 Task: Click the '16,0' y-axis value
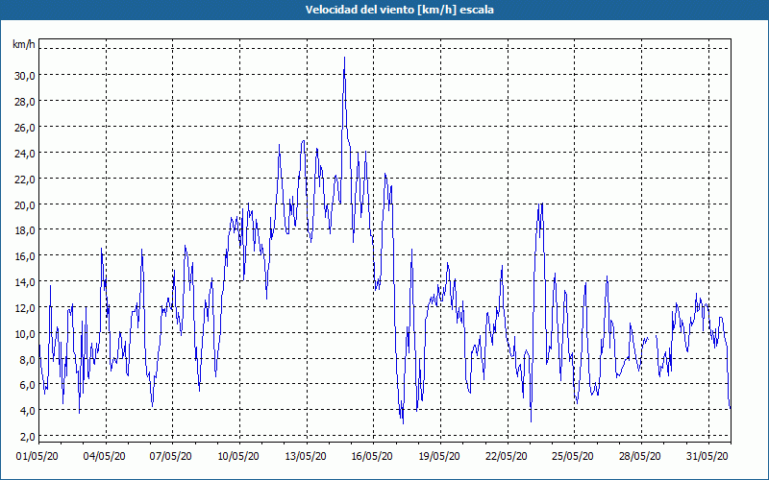(x=25, y=256)
